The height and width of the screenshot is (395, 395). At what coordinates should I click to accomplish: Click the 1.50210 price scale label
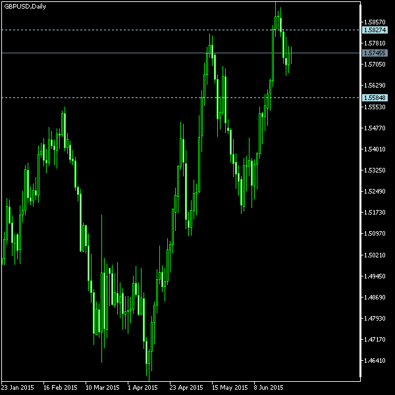click(x=375, y=255)
